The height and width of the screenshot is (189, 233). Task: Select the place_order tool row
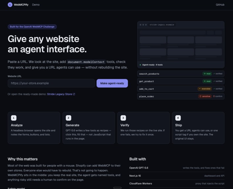(x=181, y=96)
